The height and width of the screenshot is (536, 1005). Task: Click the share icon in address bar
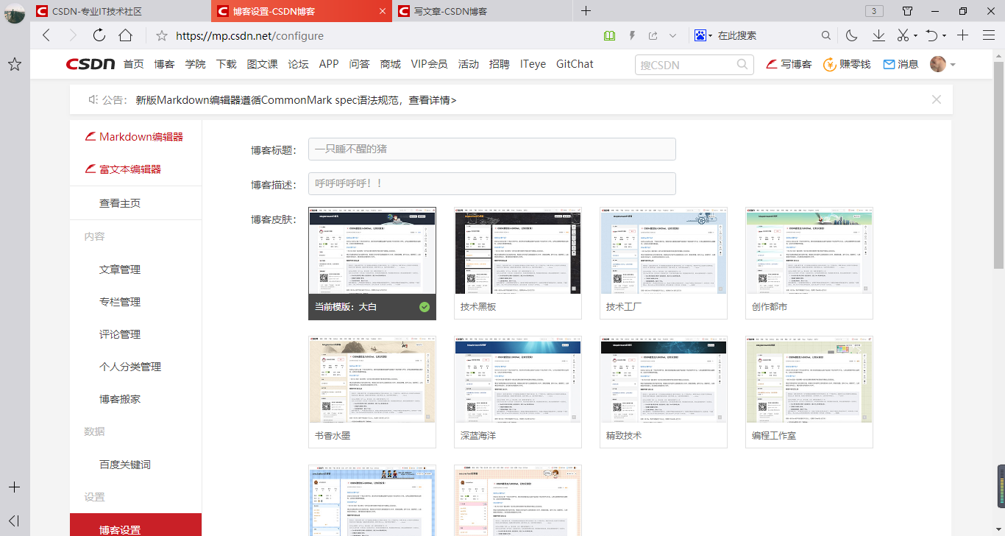click(x=653, y=35)
